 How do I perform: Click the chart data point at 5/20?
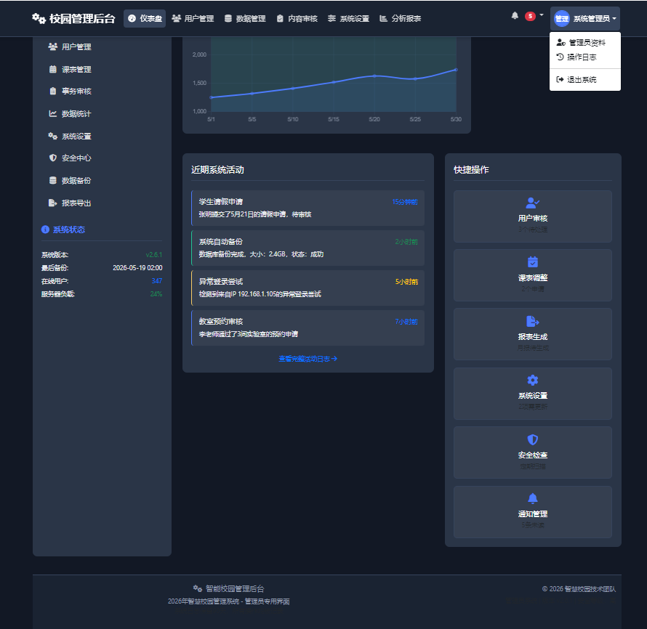(374, 76)
